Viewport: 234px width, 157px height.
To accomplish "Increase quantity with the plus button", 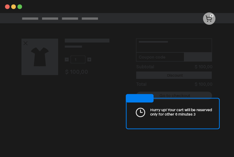I will tap(89, 59).
